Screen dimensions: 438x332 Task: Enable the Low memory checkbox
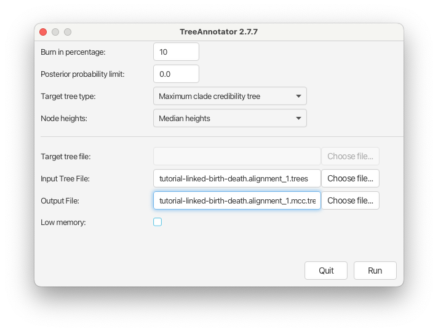[157, 222]
